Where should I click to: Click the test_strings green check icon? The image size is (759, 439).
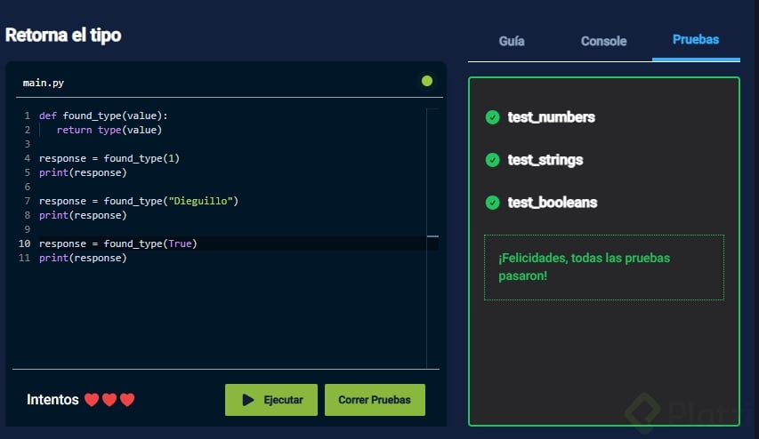click(492, 160)
